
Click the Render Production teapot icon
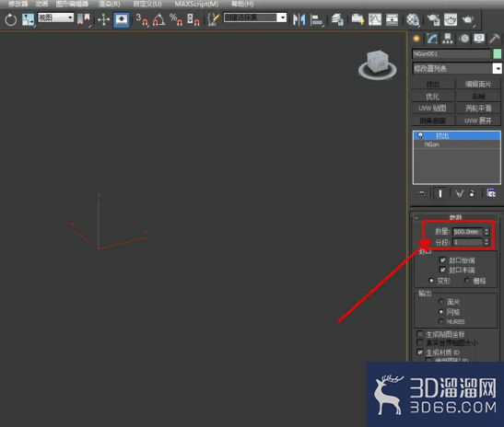point(468,20)
